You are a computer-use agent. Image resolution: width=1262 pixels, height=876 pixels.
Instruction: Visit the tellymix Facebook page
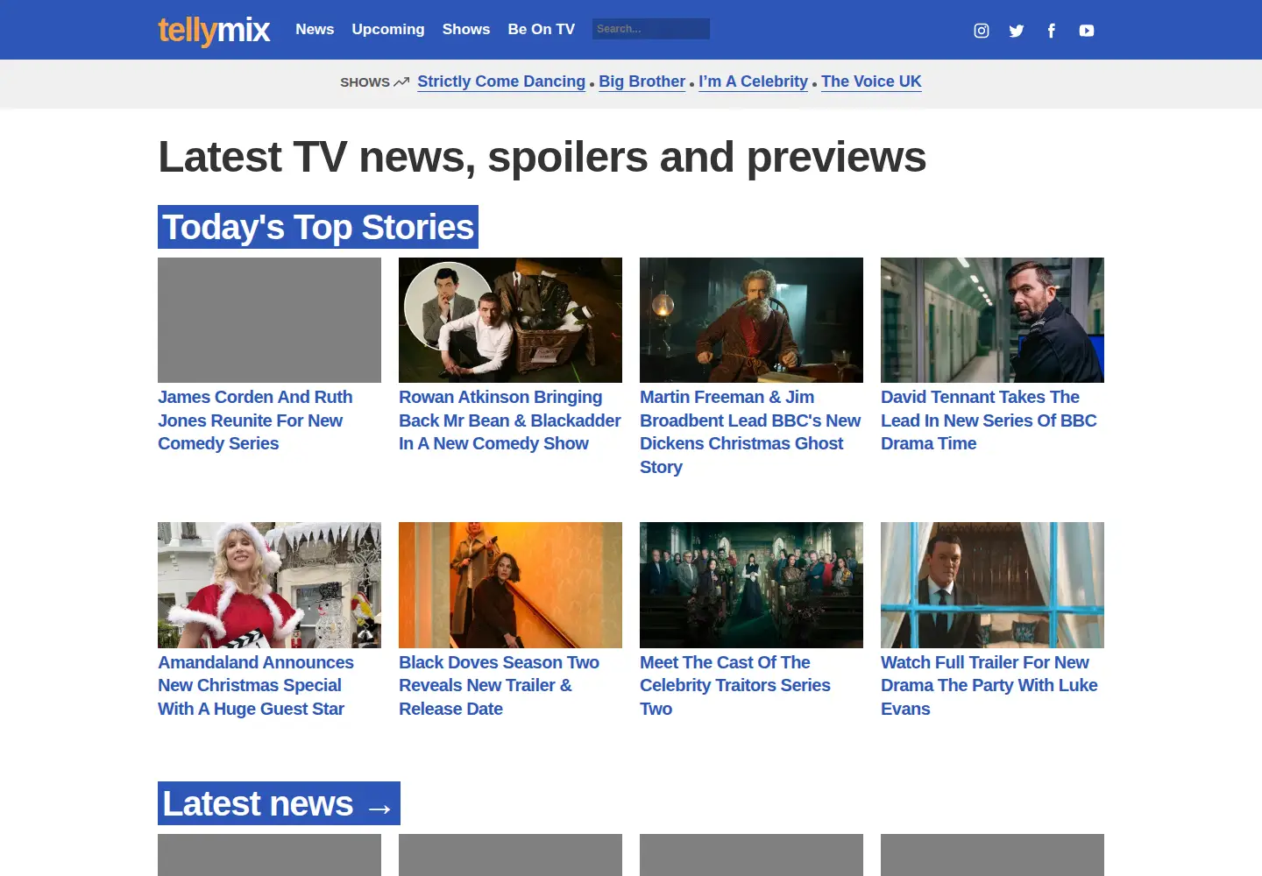click(x=1052, y=31)
